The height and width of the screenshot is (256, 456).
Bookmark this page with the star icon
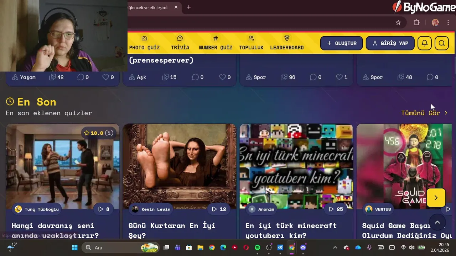click(x=398, y=22)
